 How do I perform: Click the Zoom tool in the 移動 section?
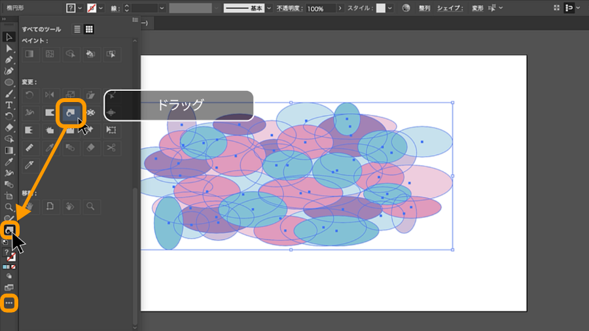(90, 207)
